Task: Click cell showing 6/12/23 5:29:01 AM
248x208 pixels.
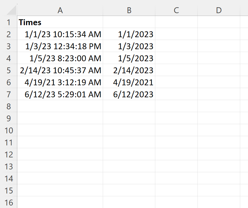Action: tap(60, 94)
